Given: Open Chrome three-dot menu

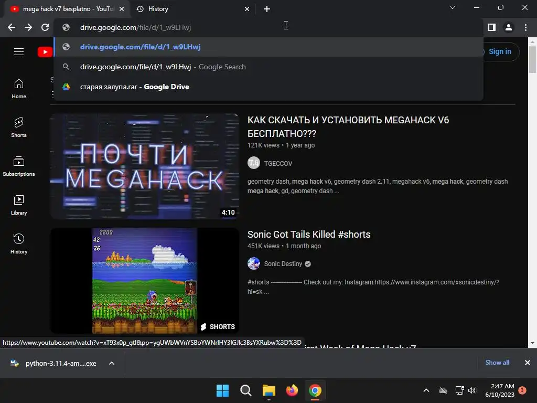Looking at the screenshot, I should click(525, 27).
